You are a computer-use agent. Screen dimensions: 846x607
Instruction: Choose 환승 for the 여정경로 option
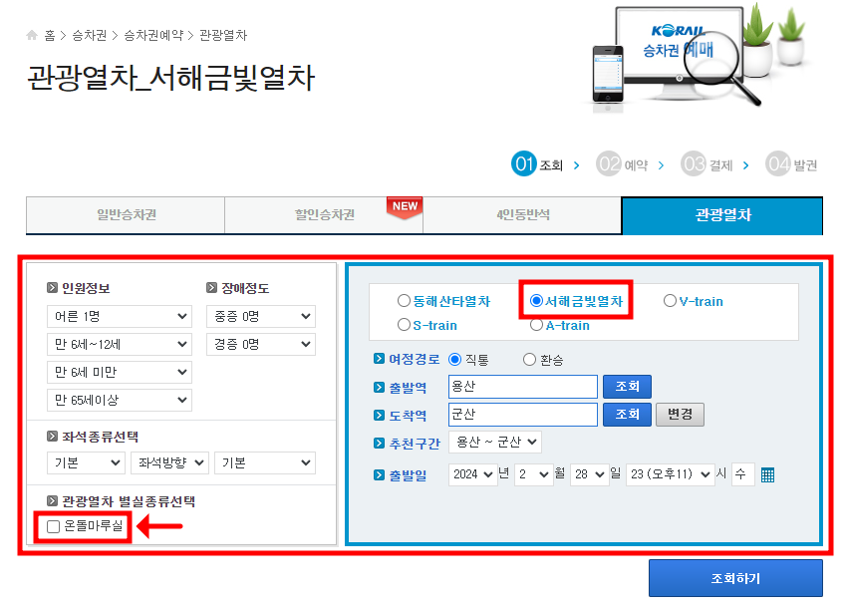[x=530, y=361]
